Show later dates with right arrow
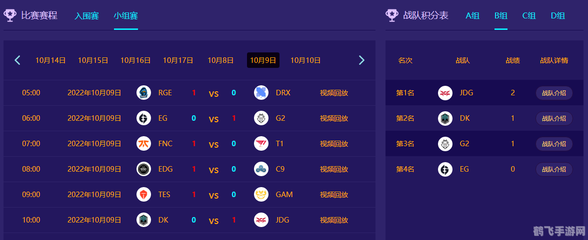 click(x=361, y=60)
